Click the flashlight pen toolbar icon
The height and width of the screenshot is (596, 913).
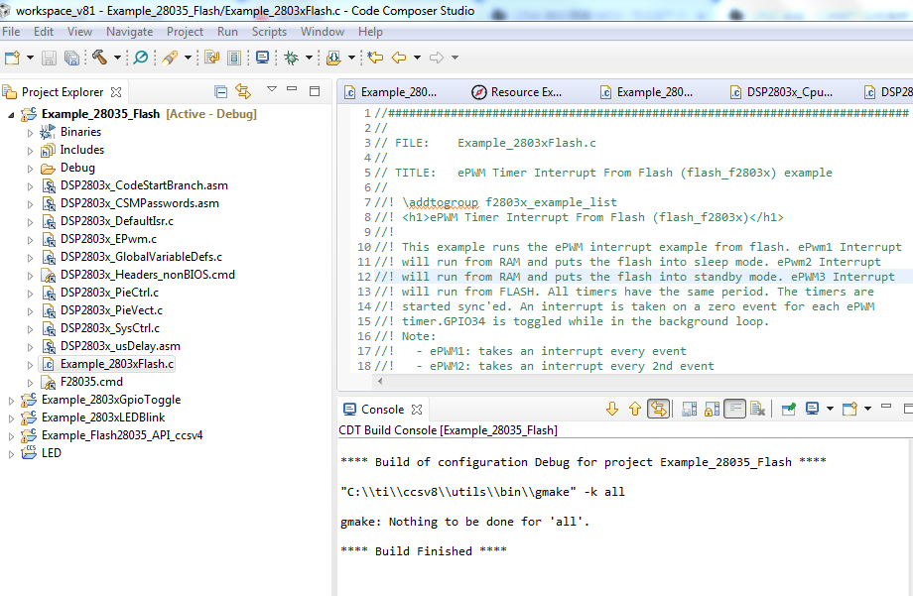pos(170,58)
